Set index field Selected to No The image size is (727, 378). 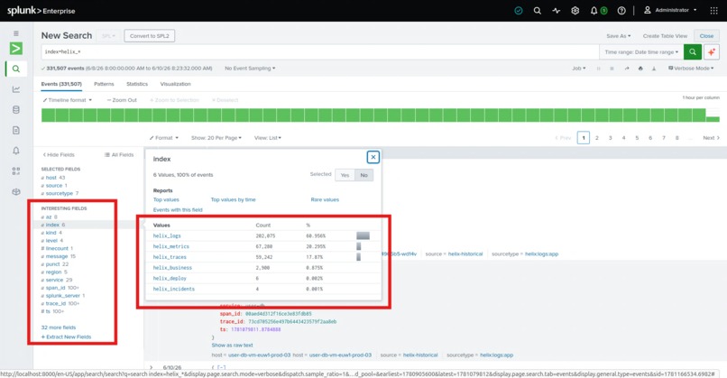pos(364,175)
